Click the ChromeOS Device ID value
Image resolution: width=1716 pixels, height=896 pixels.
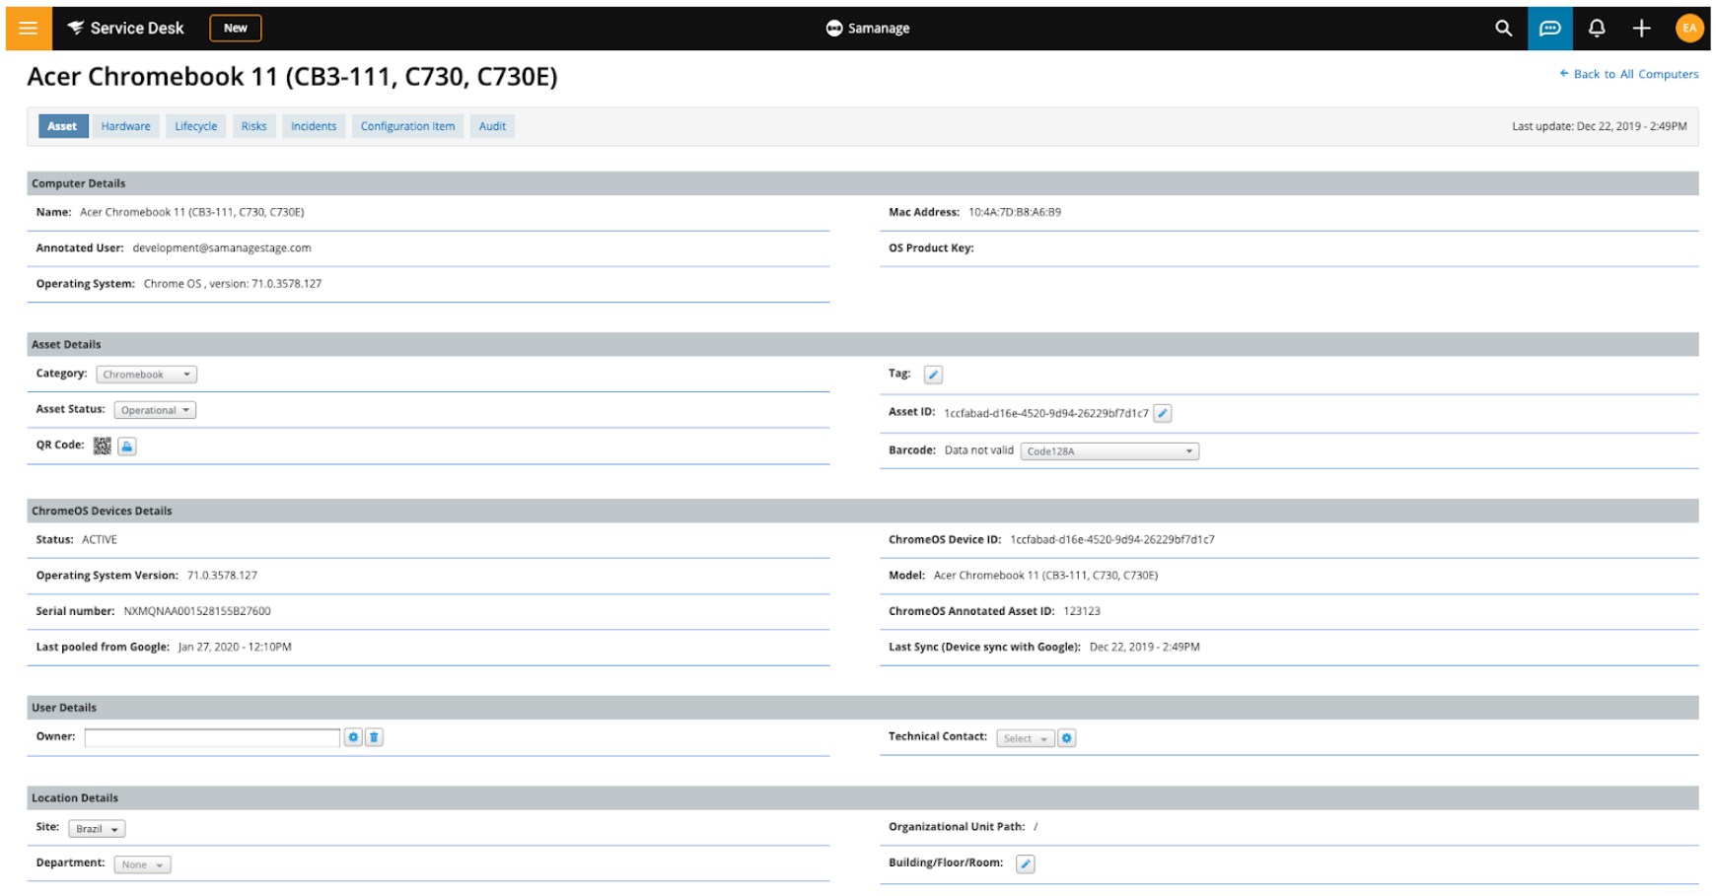(1112, 540)
